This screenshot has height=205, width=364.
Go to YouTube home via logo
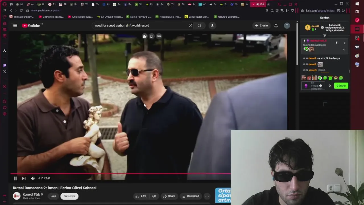31,26
